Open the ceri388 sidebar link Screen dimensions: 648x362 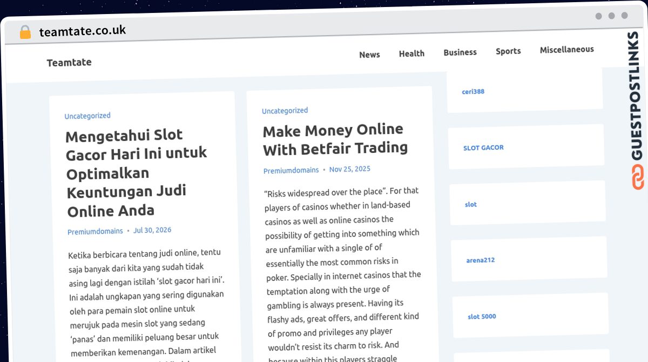pyautogui.click(x=473, y=92)
